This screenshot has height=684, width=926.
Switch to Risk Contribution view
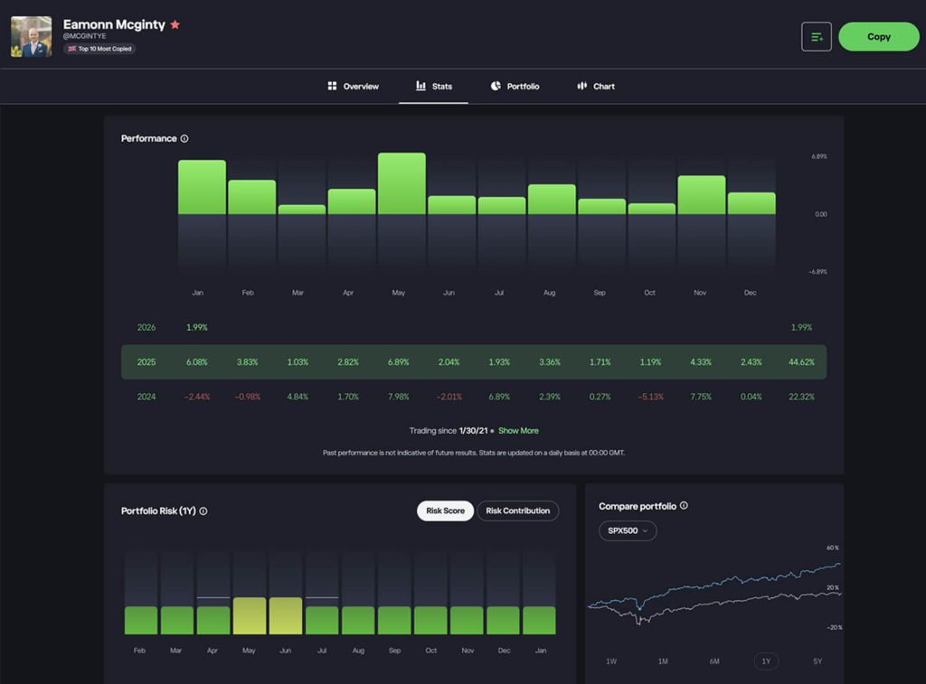coord(518,511)
